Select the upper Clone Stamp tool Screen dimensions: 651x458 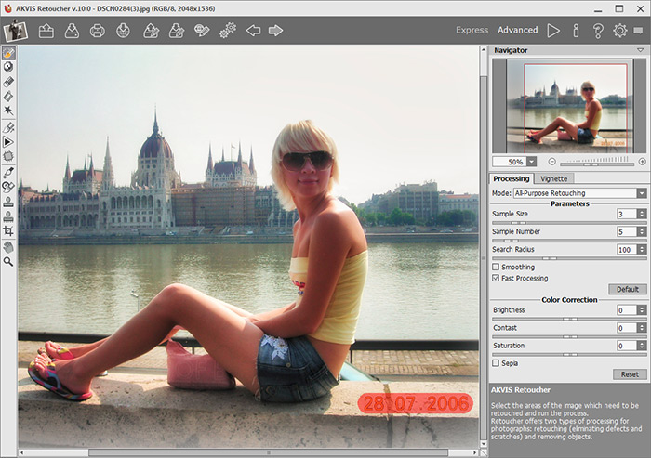[8, 202]
